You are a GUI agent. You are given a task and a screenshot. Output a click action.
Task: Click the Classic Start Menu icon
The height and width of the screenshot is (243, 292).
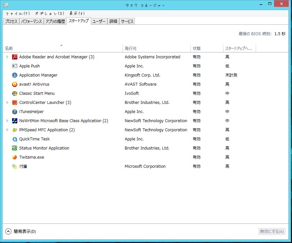tap(14, 93)
